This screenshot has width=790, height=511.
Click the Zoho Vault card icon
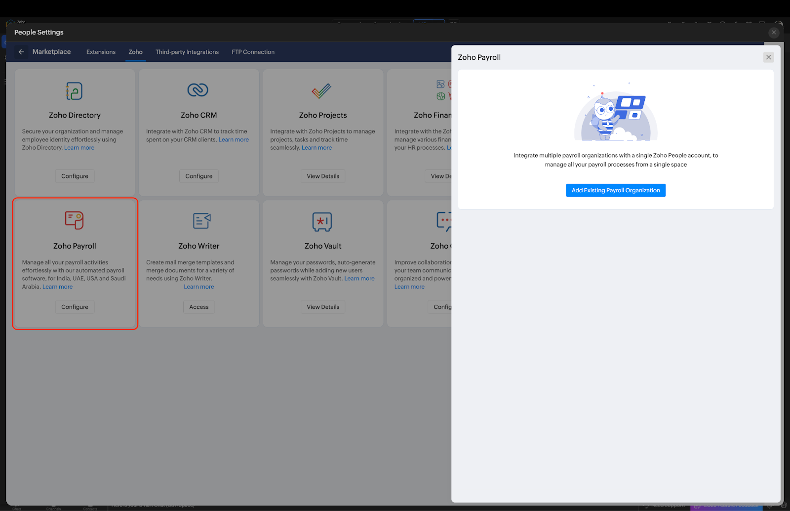[322, 222]
